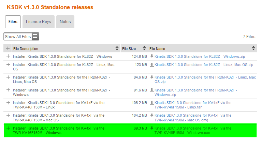
Task: Download FRDM-K82F - Linux, Mac OS.zip link
Action: [x=205, y=79]
